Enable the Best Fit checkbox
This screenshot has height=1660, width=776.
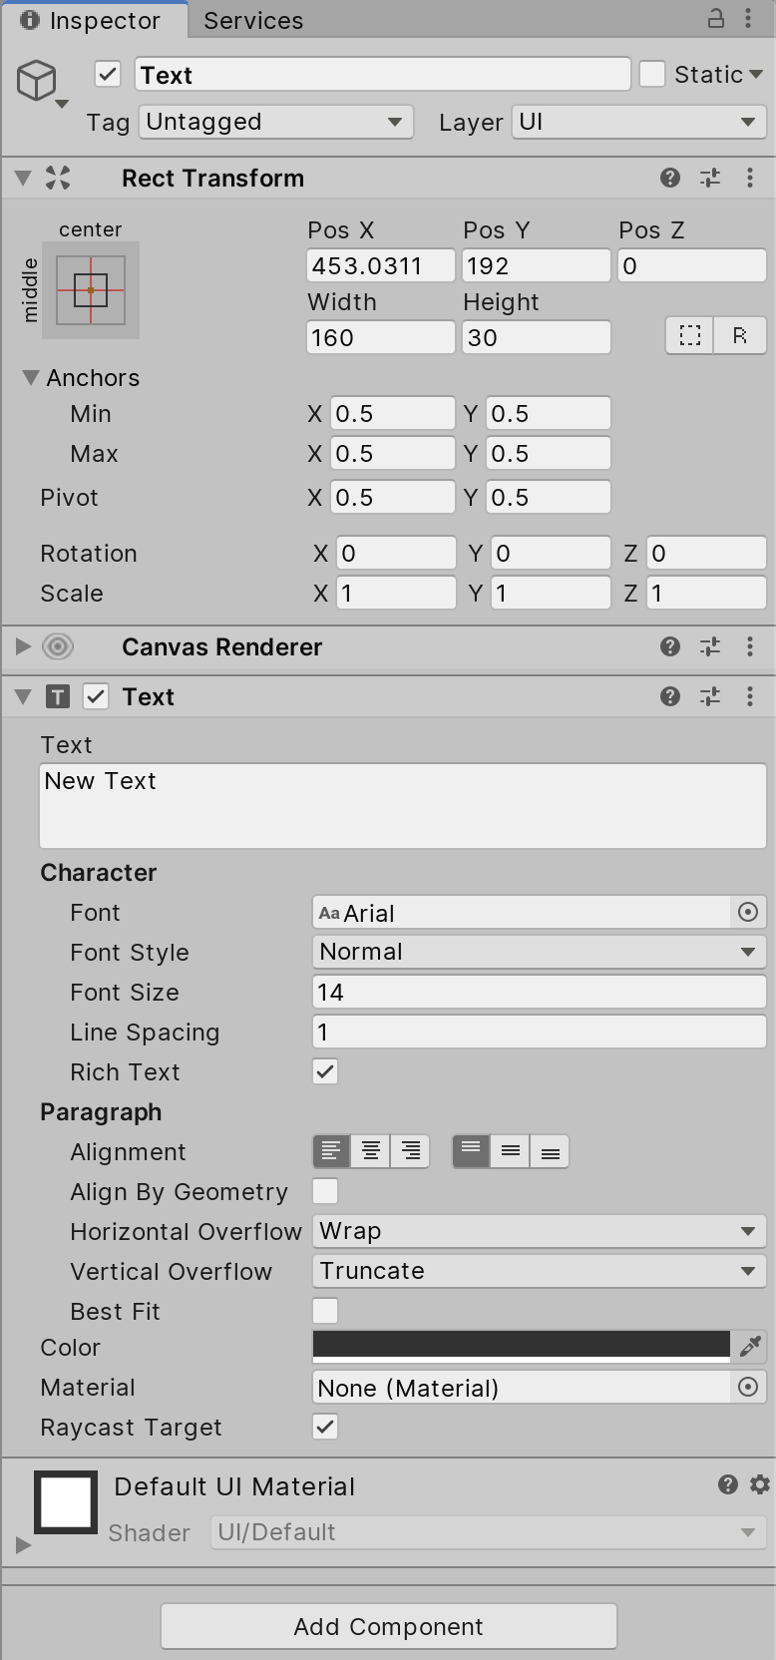tap(325, 1311)
